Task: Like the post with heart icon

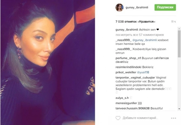Action: click(x=118, y=118)
